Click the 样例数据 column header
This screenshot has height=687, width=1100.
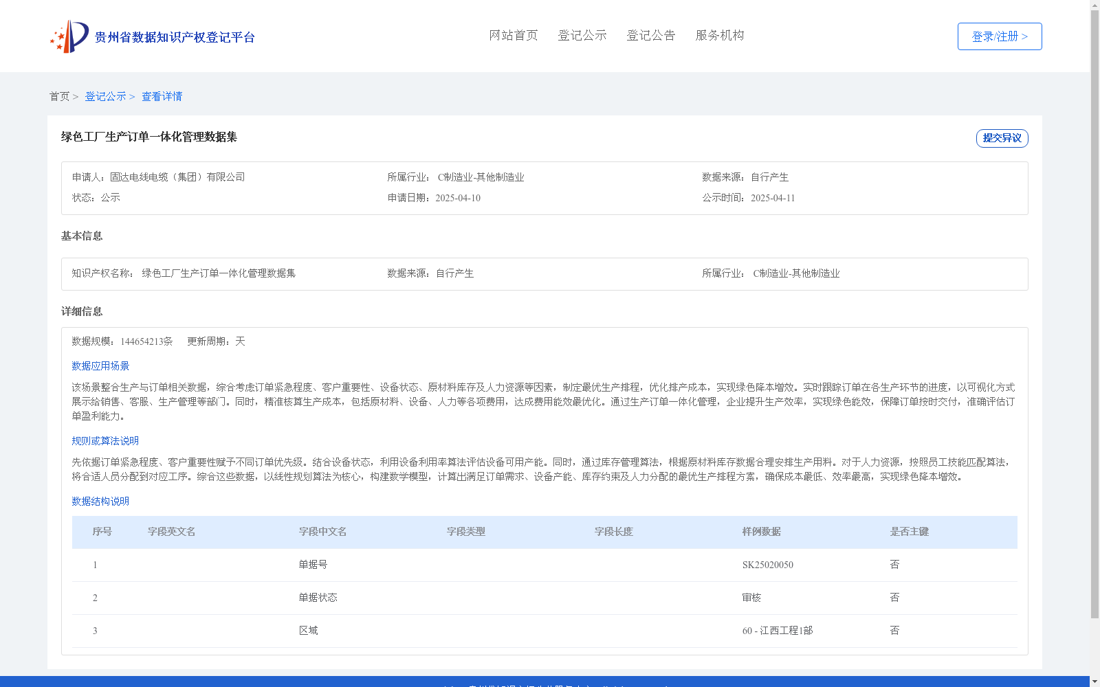(762, 532)
